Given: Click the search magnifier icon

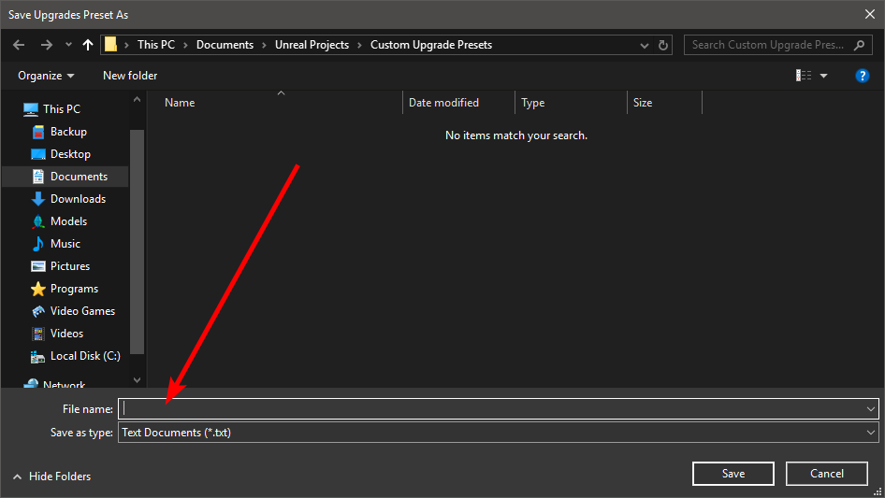Looking at the screenshot, I should 859,45.
